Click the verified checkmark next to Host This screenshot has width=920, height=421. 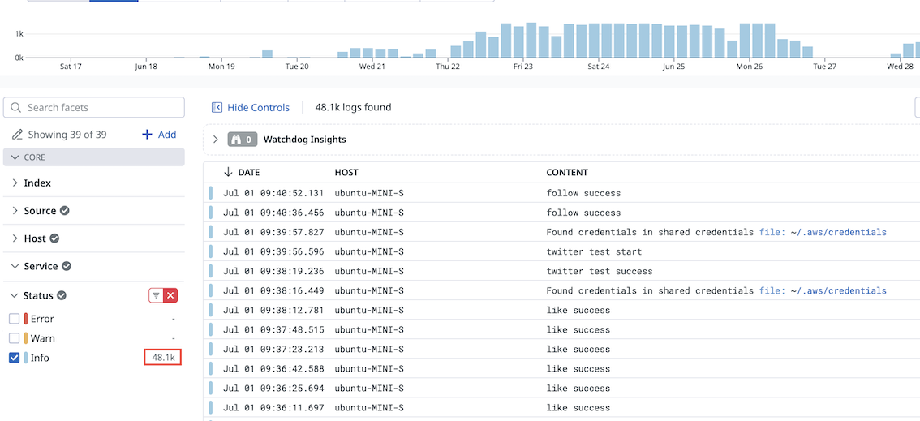point(54,238)
